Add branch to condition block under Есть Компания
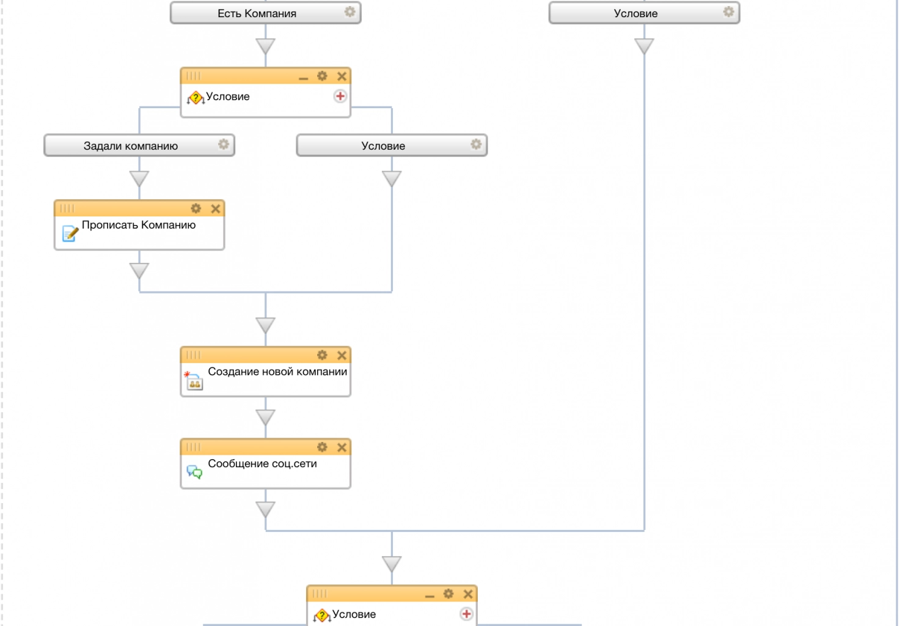The width and height of the screenshot is (900, 626). point(340,96)
